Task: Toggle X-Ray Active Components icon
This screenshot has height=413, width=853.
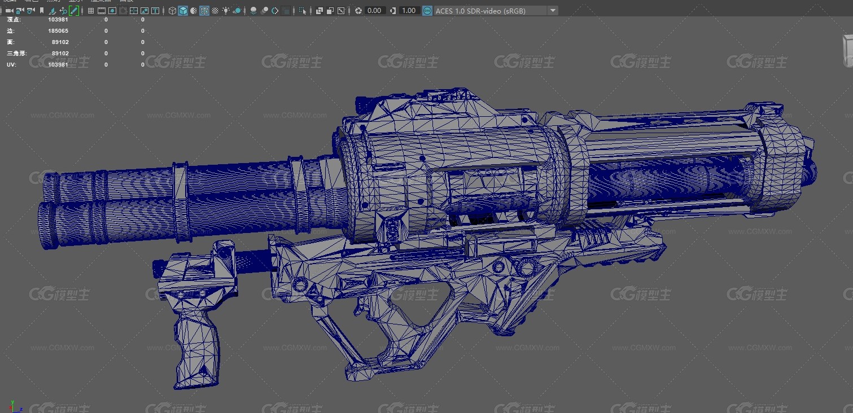Action: (340, 11)
